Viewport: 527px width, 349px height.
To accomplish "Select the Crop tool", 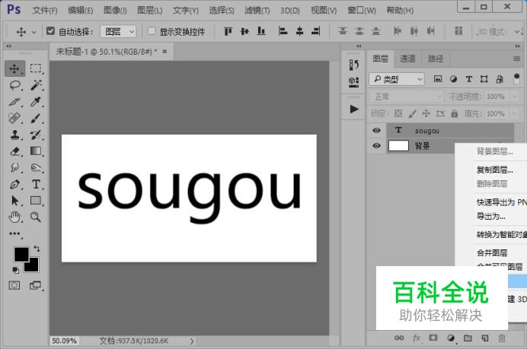I will click(14, 102).
